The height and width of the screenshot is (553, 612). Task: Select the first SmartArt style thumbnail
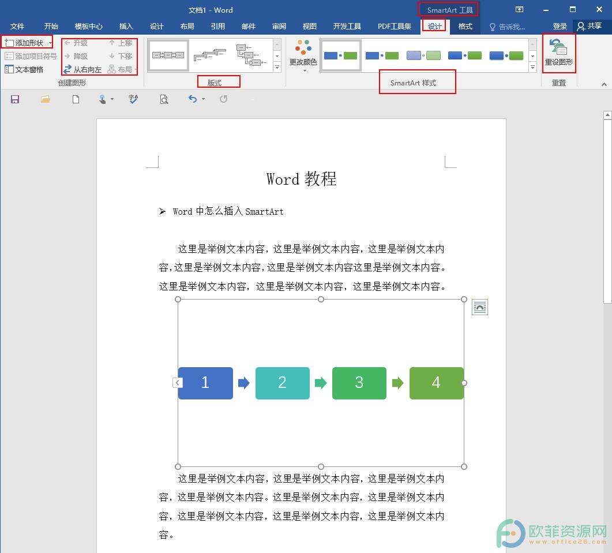(x=340, y=55)
